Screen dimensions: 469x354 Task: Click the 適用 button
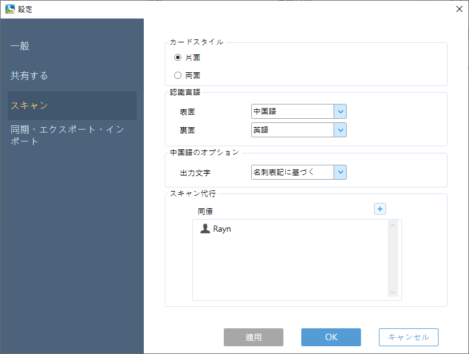click(254, 337)
